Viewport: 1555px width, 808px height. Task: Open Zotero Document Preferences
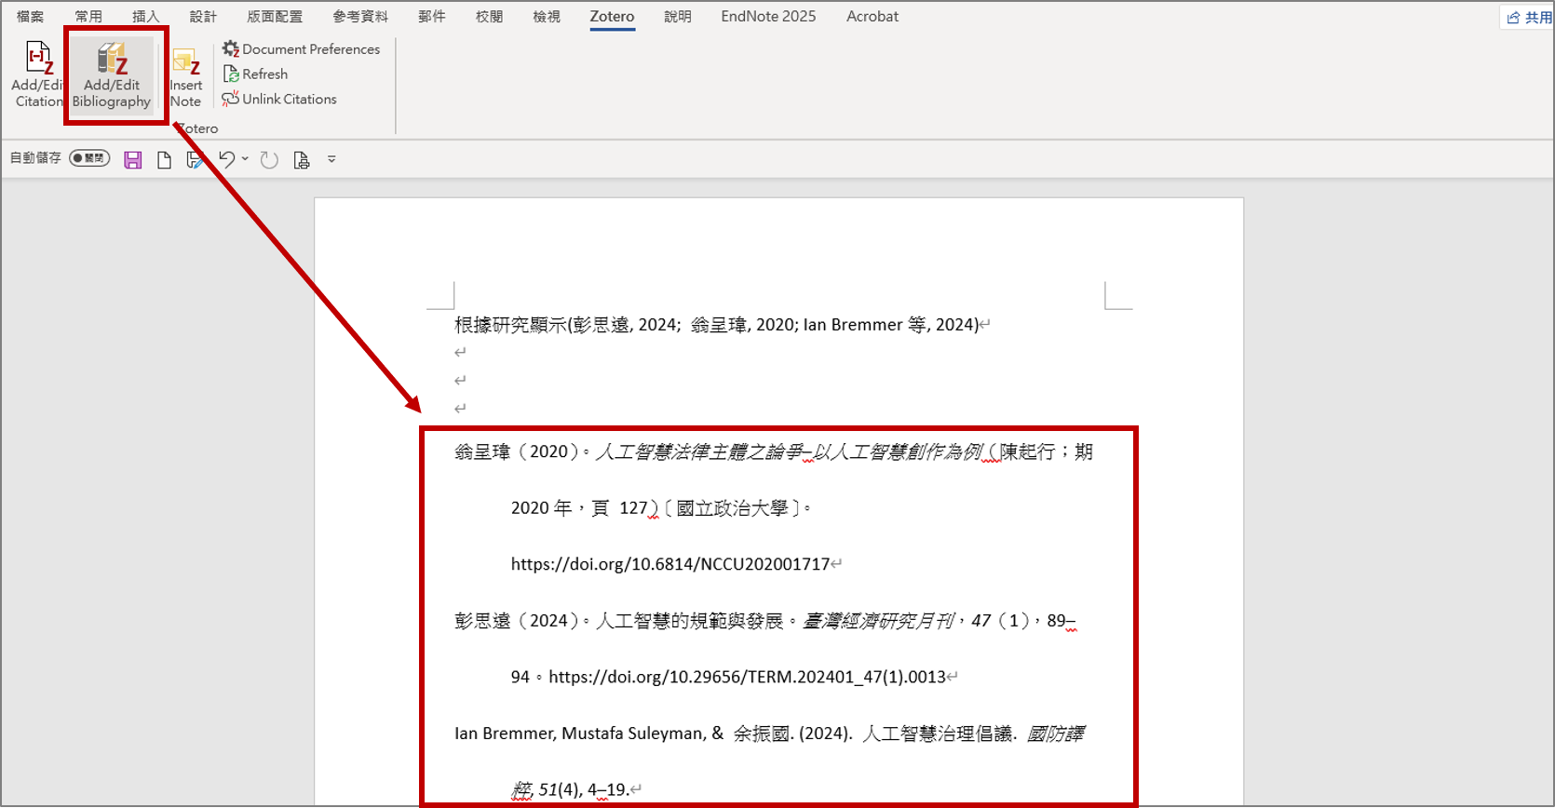(301, 49)
